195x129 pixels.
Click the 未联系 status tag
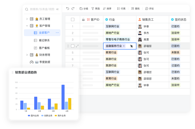click(x=175, y=52)
